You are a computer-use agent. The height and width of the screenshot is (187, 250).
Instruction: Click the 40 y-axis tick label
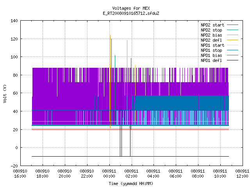pyautogui.click(x=15, y=111)
